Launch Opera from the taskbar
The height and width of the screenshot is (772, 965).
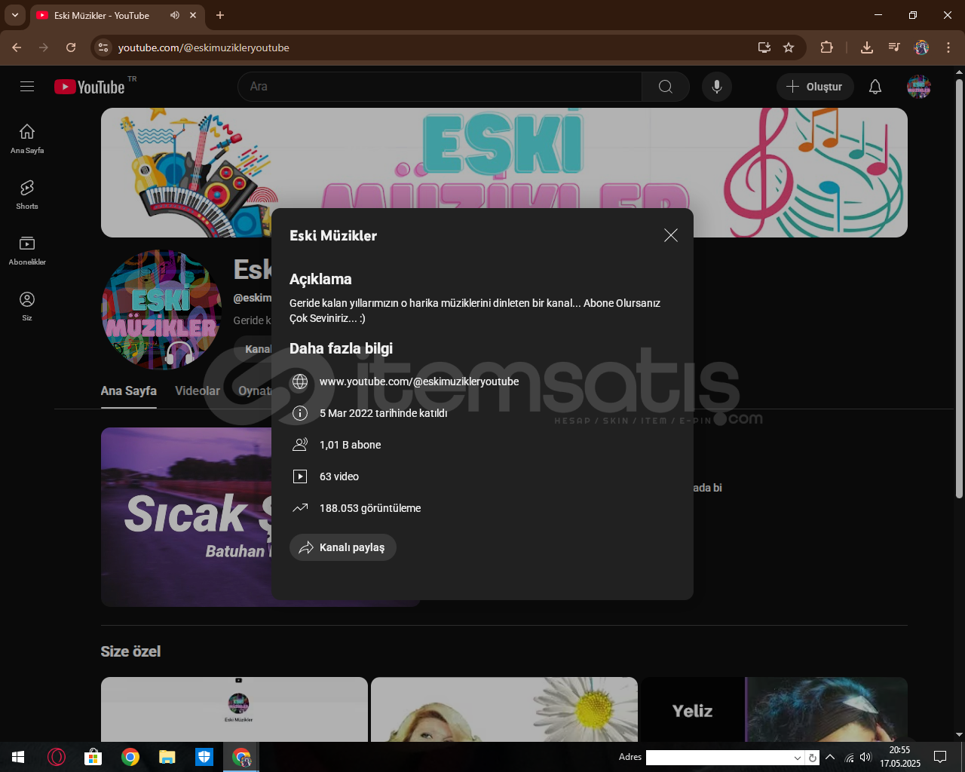[x=57, y=757]
